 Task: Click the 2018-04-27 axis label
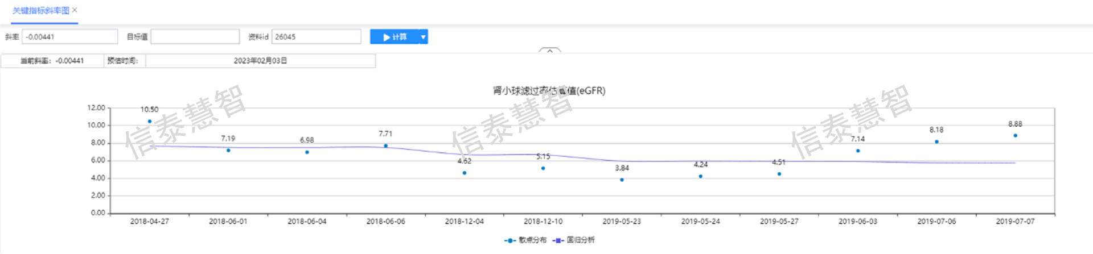tap(150, 222)
